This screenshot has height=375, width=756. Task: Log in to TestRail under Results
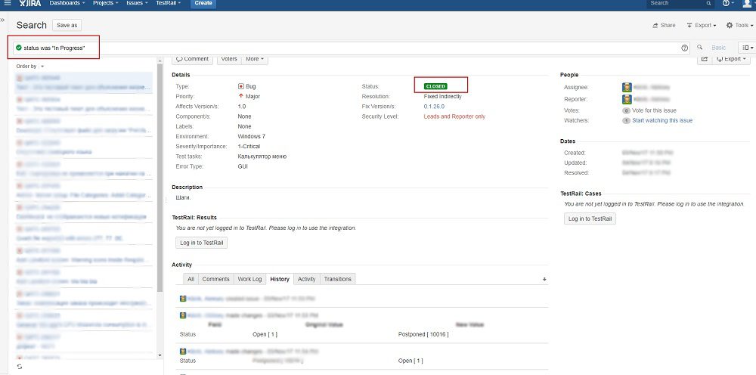(x=202, y=243)
